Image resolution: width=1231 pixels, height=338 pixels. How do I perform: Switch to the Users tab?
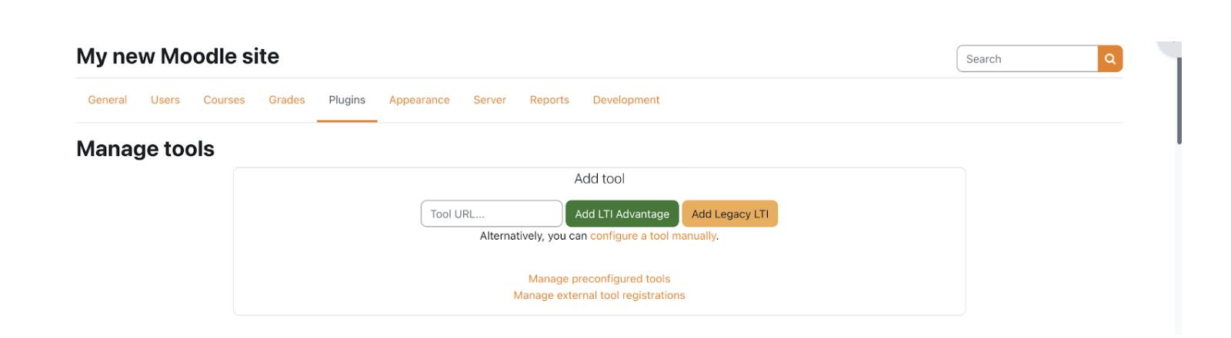tap(165, 100)
